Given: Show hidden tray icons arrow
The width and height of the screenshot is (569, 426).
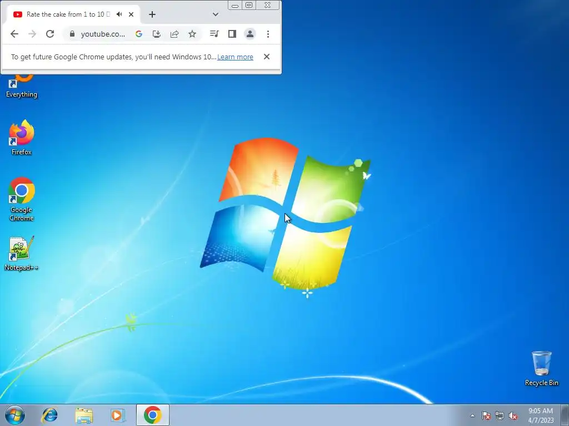Looking at the screenshot, I should pos(472,415).
